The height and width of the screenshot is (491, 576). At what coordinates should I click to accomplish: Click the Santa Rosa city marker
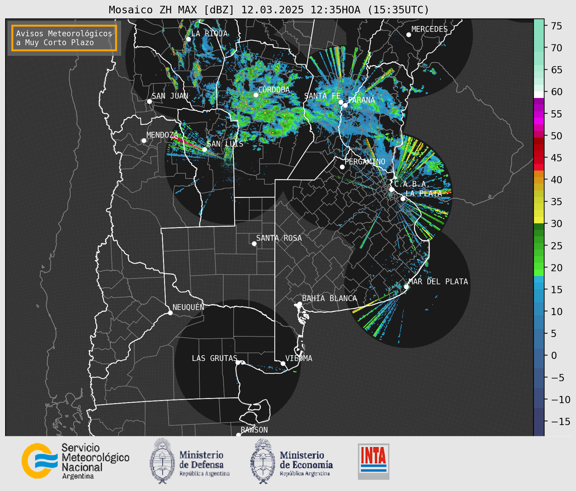click(x=254, y=243)
